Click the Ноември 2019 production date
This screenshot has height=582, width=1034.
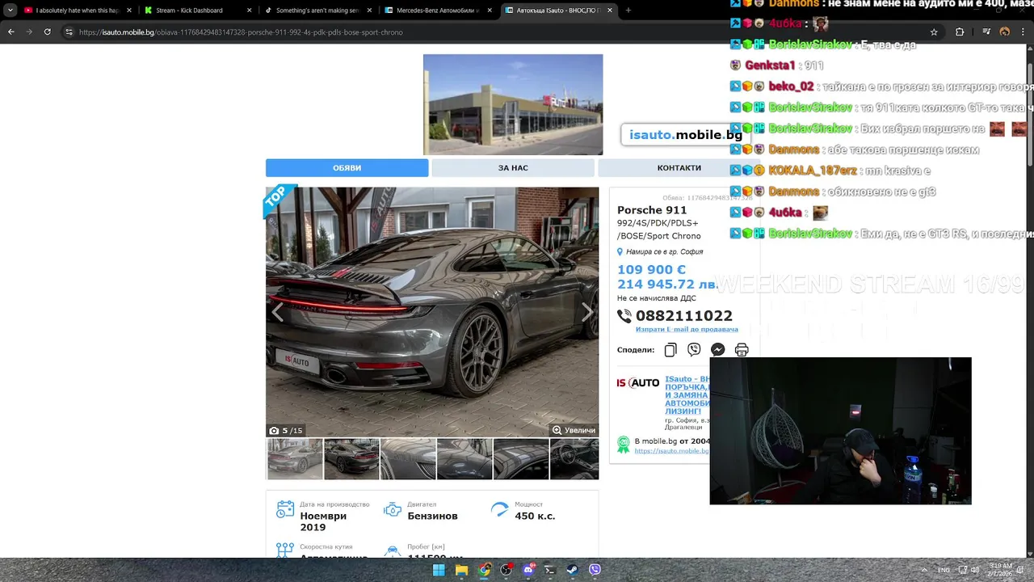click(x=323, y=521)
